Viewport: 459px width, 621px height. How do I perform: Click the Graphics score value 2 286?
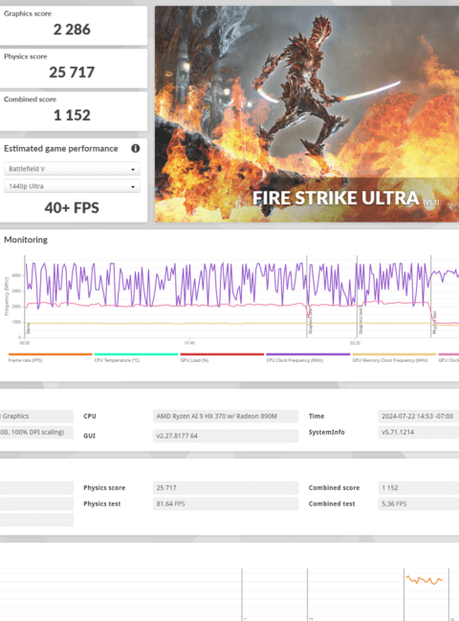(72, 30)
